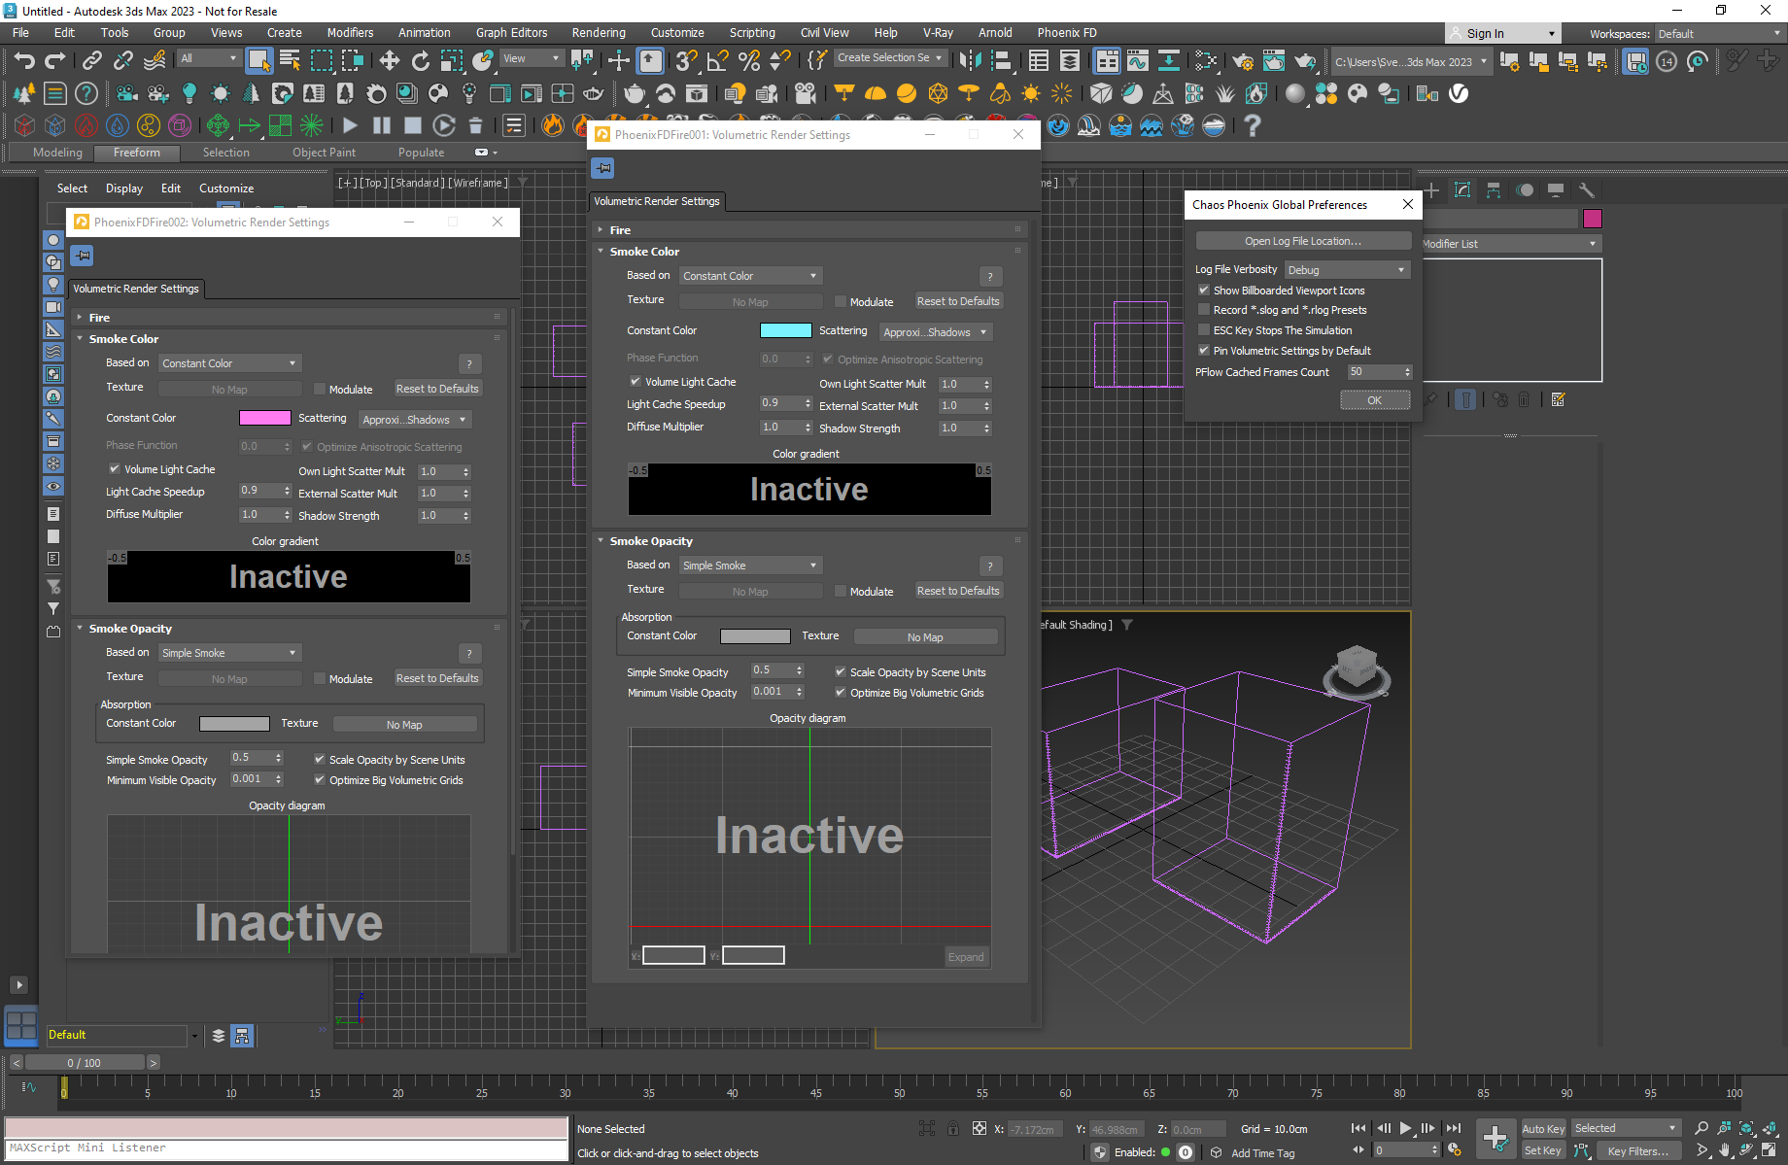Click the Delete cache trash icon
Image resolution: width=1788 pixels, height=1165 pixels.
pyautogui.click(x=475, y=125)
